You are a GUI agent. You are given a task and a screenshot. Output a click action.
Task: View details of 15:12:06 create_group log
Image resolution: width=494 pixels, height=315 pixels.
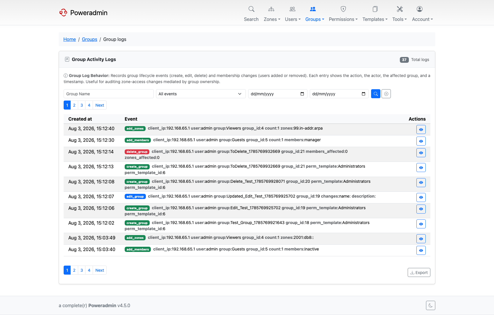tap(421, 209)
